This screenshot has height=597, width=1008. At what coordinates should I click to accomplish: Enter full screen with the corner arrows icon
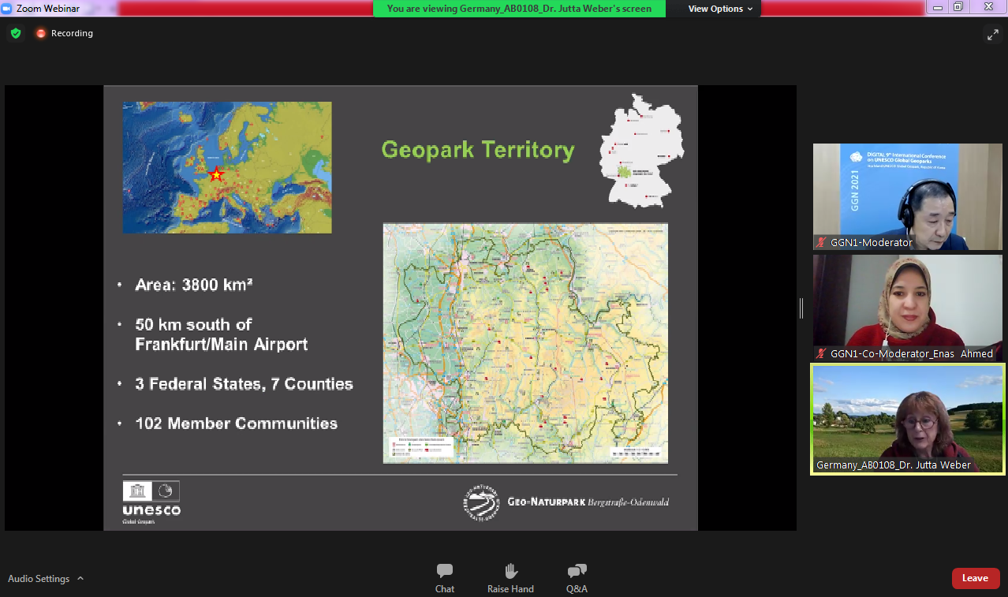click(992, 34)
